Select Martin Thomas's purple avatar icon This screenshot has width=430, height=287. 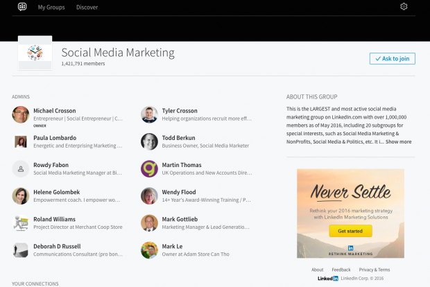coord(149,168)
